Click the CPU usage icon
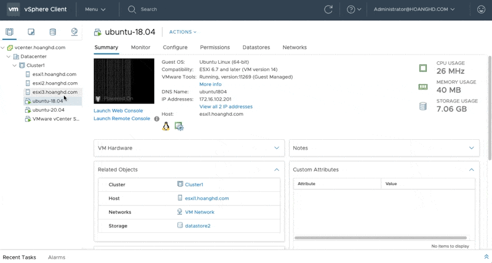The height and width of the screenshot is (263, 492). [423, 68]
